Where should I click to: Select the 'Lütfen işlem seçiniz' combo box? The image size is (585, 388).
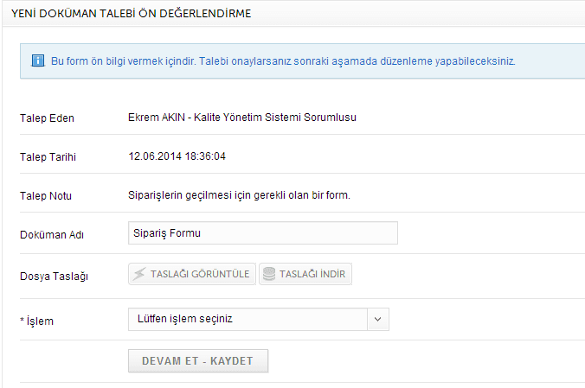[x=259, y=319]
